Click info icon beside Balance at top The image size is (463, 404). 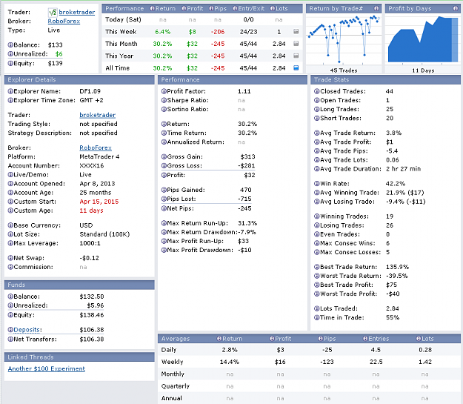(x=10, y=45)
